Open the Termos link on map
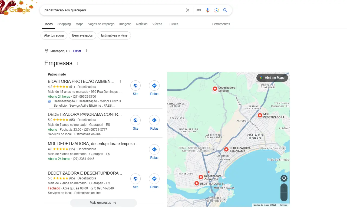The height and width of the screenshot is (210, 347). [283, 205]
